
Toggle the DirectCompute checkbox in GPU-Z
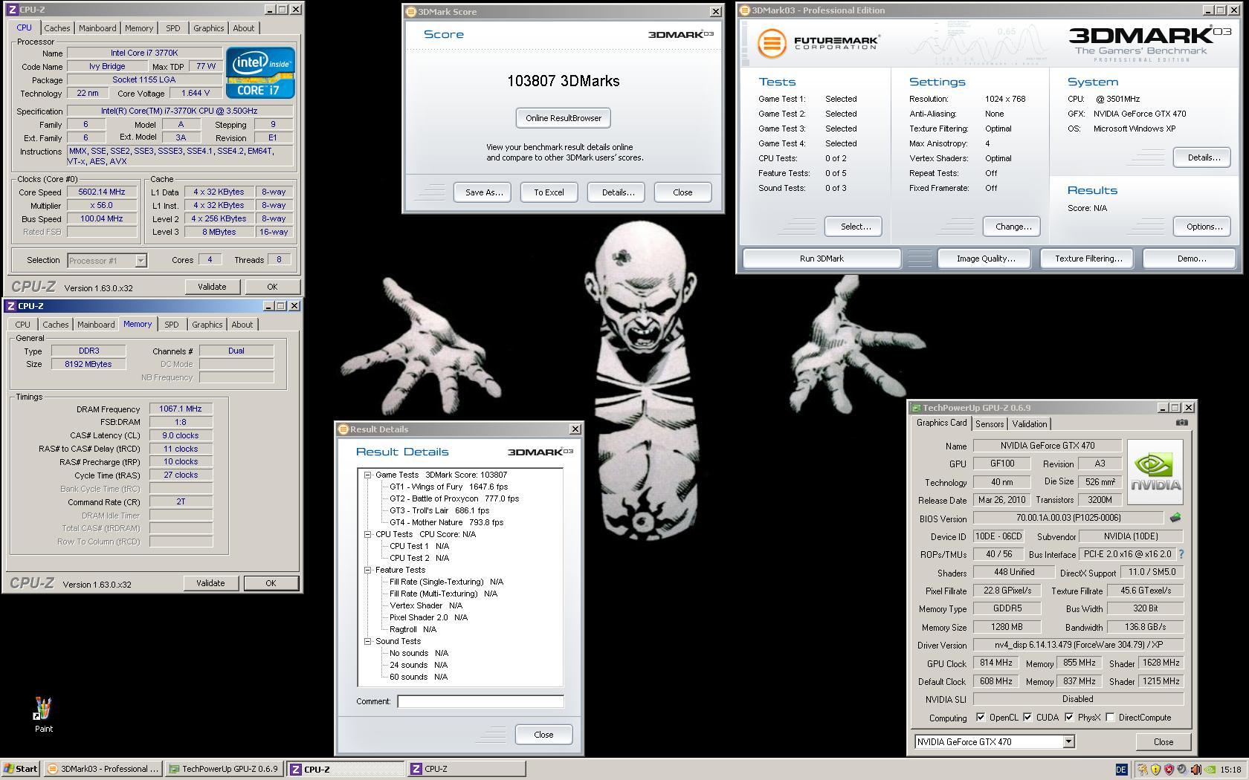click(1110, 718)
